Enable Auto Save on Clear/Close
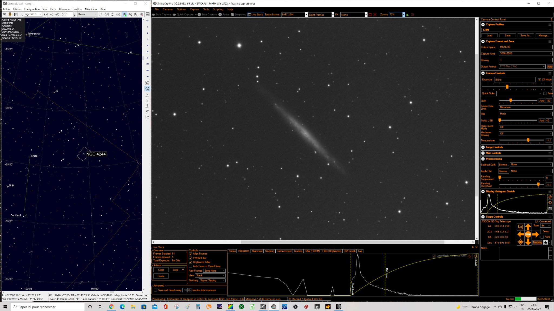The height and width of the screenshot is (311, 554). click(190, 266)
